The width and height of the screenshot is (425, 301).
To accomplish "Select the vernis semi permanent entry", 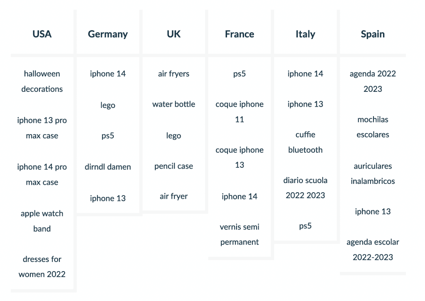I will [x=239, y=235].
